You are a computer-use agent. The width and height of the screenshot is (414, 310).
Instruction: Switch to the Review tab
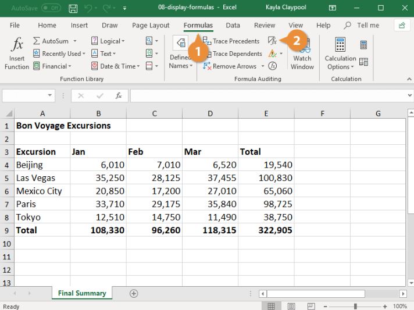(265, 26)
